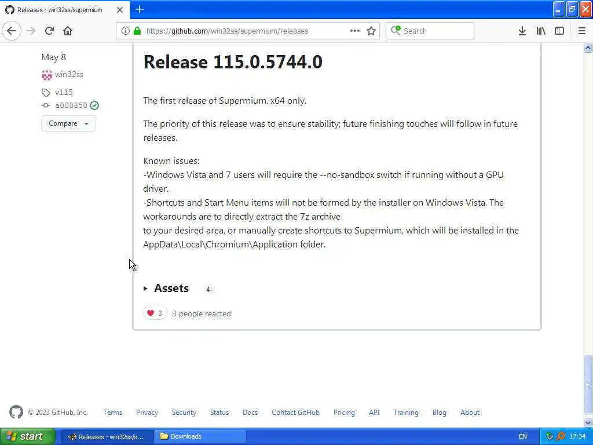Click the win32ss user avatar

pos(47,75)
